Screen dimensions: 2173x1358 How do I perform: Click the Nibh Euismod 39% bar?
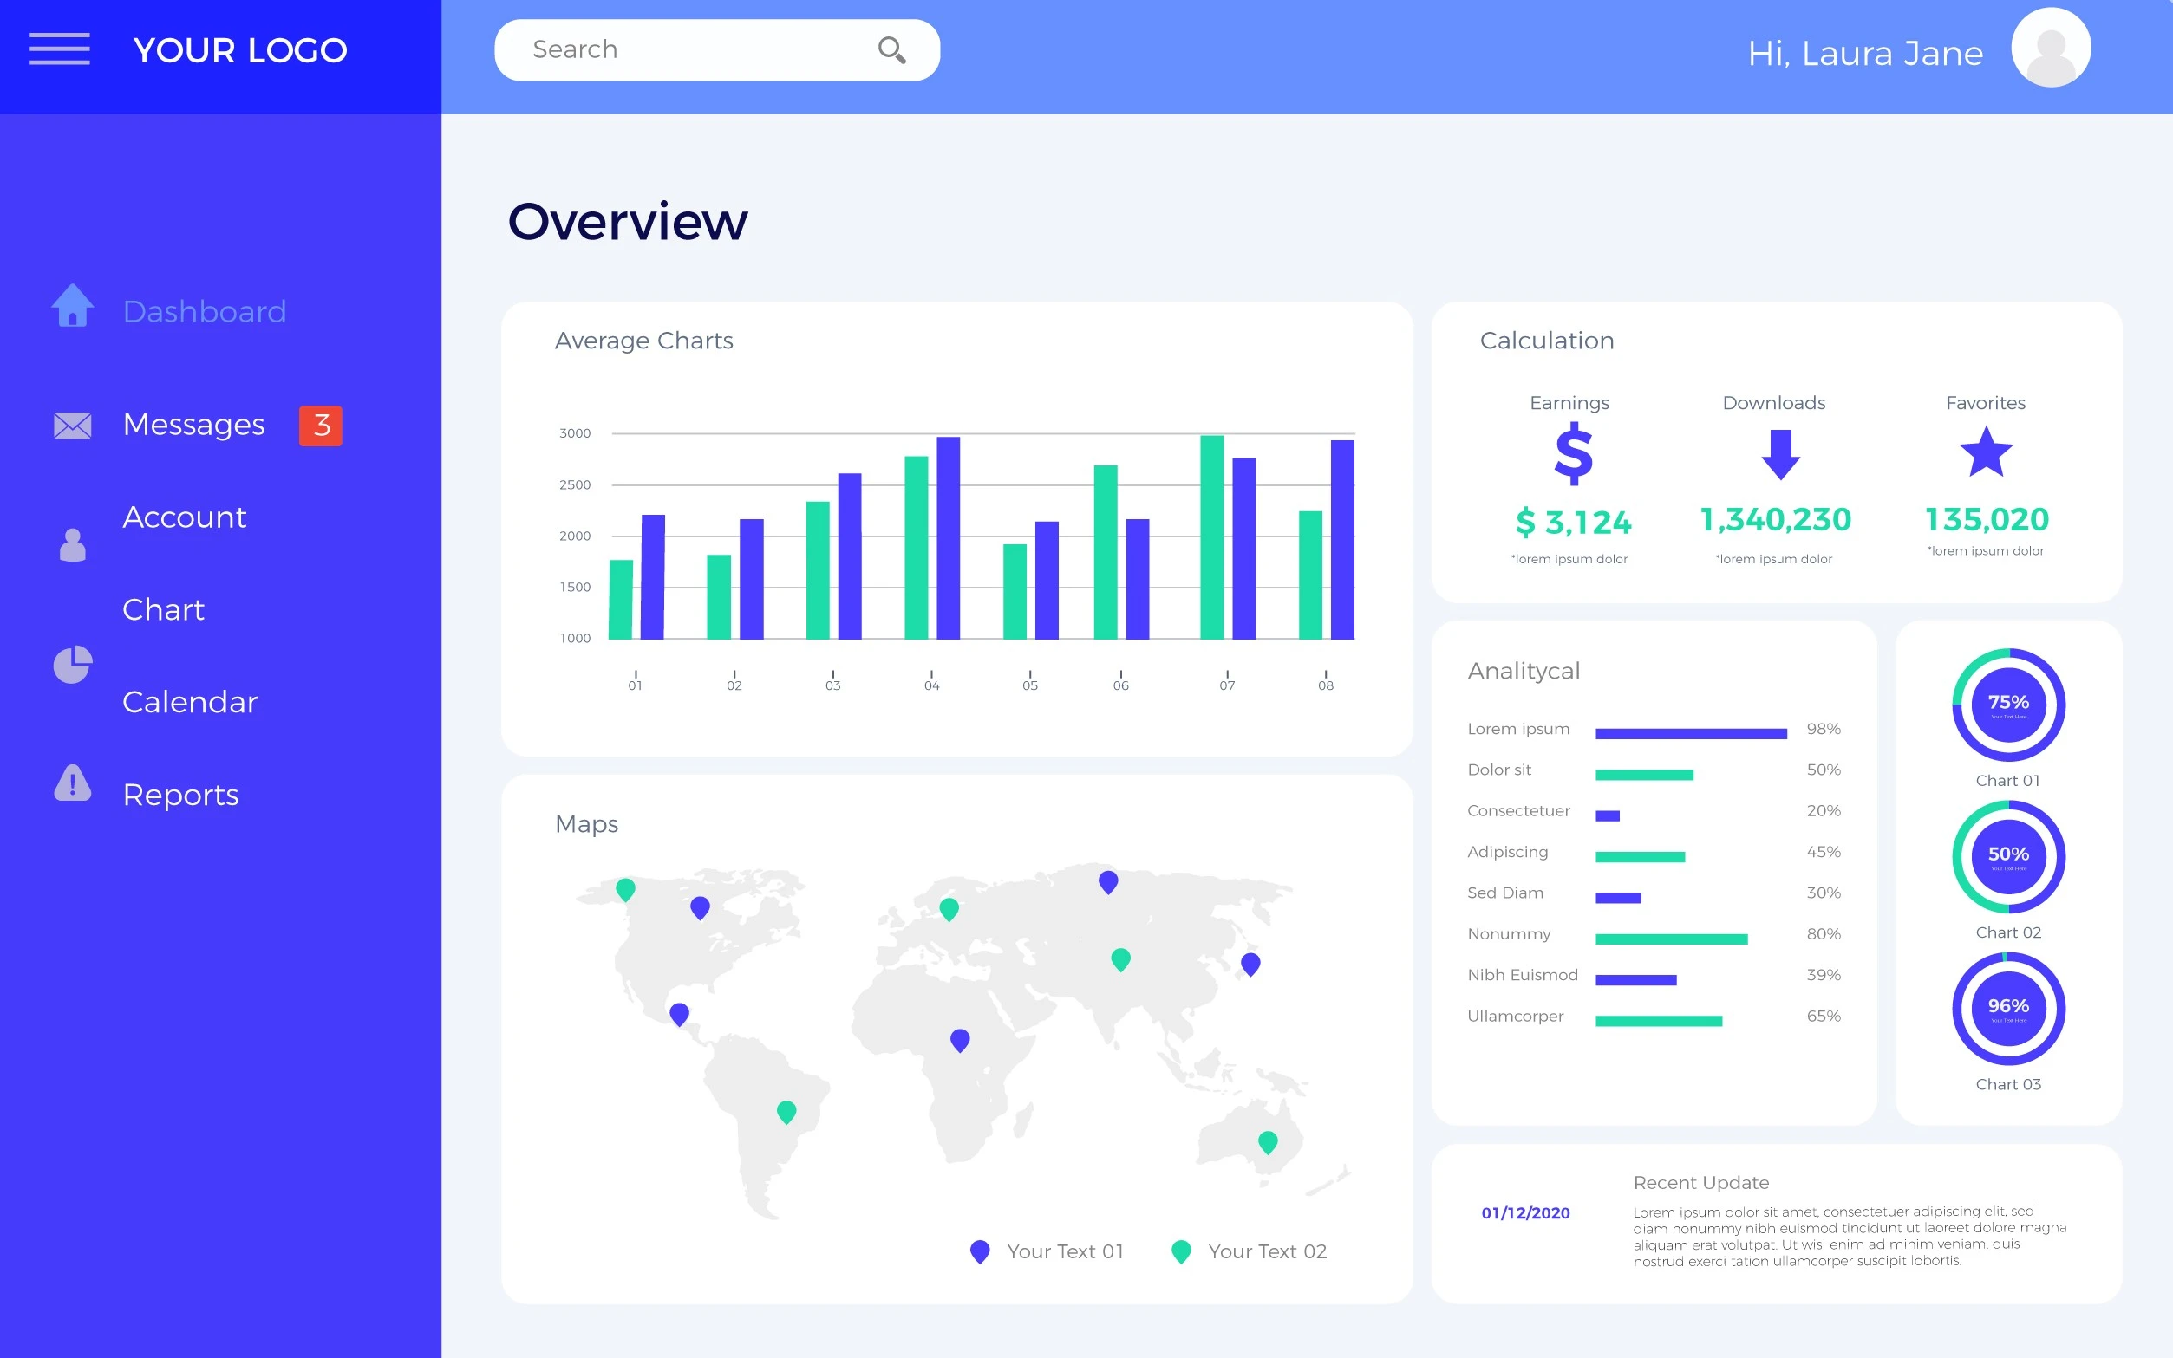click(x=1635, y=980)
